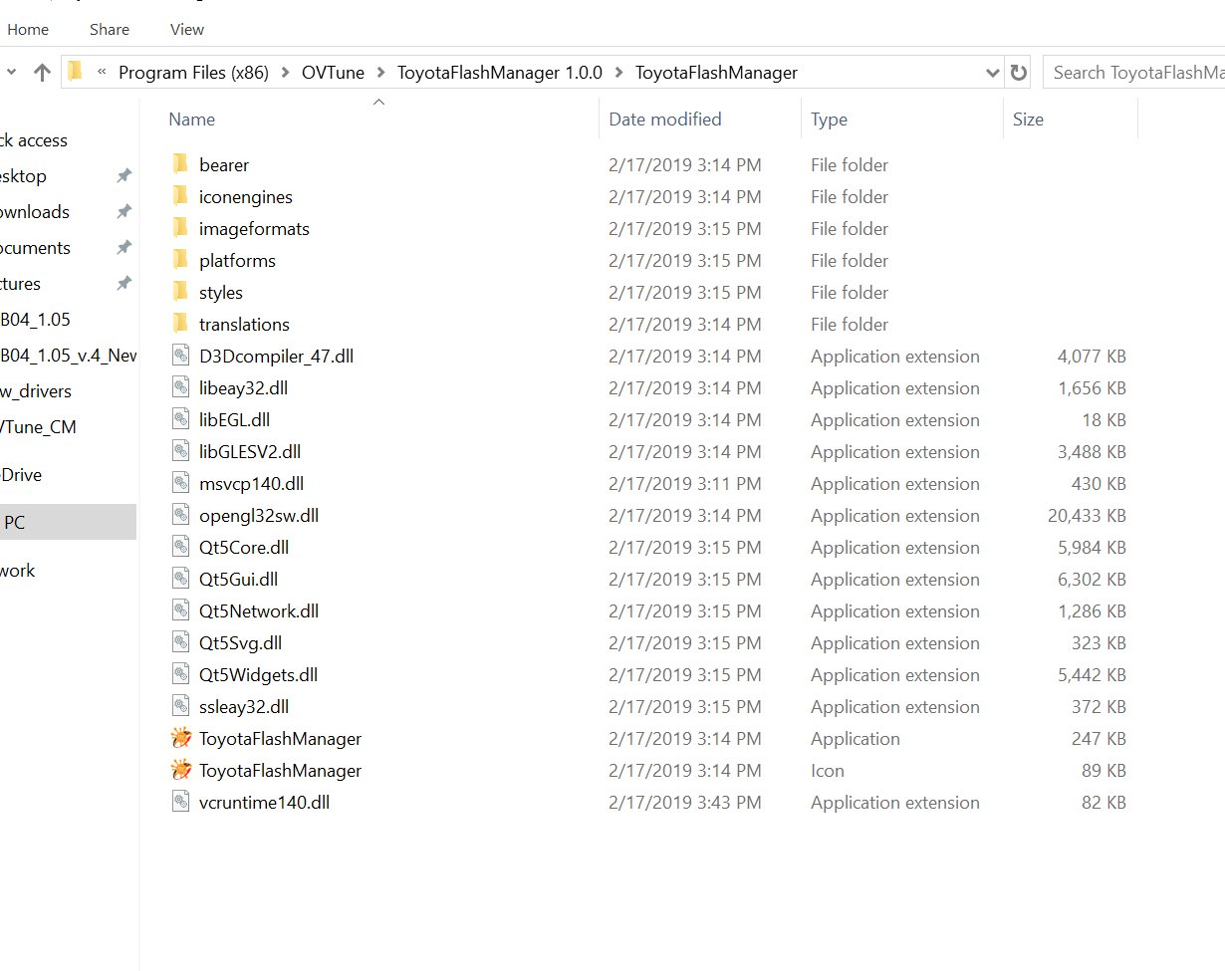Screen dimensions: 1225x971
Task: Click the D3Dcompiler_47.dll file icon
Action: pyautogui.click(x=180, y=356)
